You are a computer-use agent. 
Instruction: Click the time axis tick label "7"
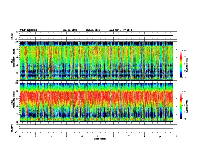[129, 136]
